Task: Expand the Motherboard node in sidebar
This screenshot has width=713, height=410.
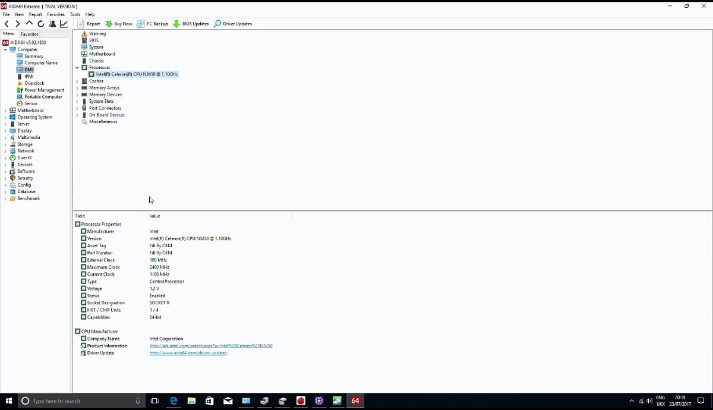Action: click(x=5, y=111)
